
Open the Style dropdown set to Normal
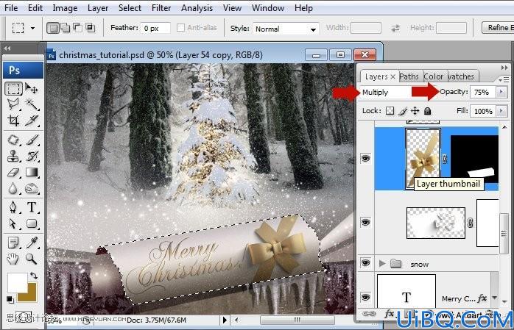(286, 29)
